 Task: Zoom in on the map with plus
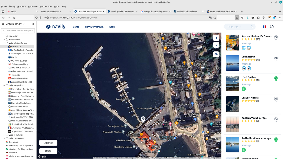pos(216,38)
